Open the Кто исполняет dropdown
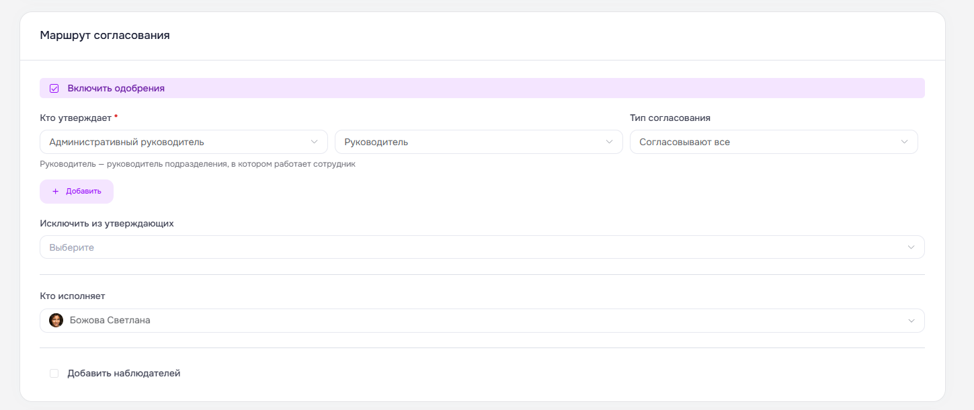Image resolution: width=974 pixels, height=410 pixels. tap(482, 321)
